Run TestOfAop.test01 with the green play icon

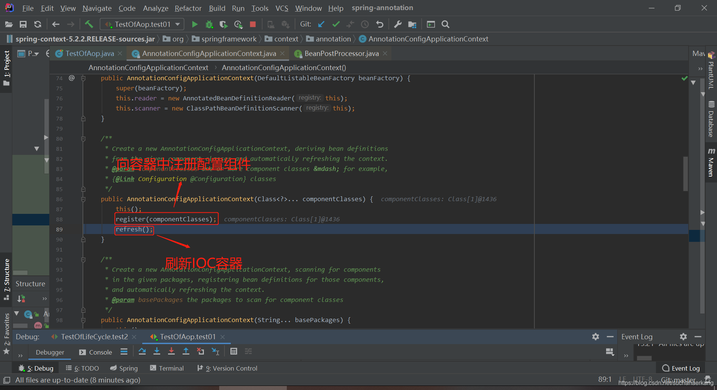[x=195, y=24]
